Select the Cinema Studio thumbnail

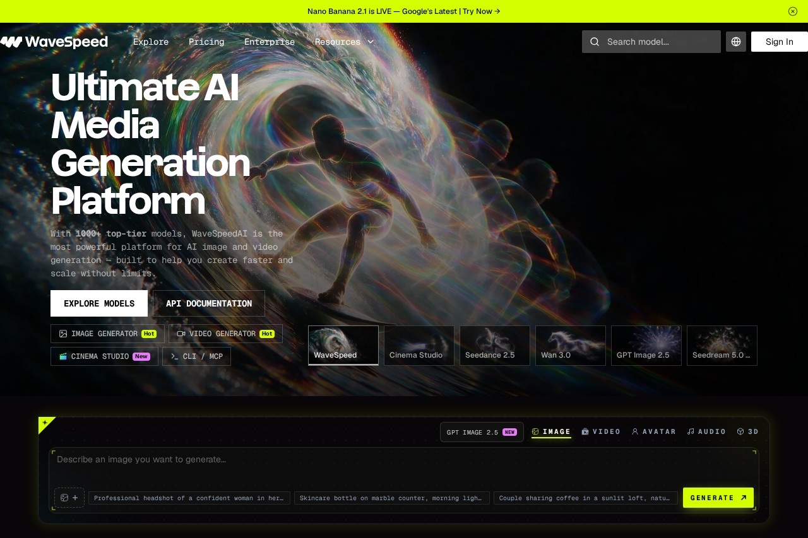(419, 346)
